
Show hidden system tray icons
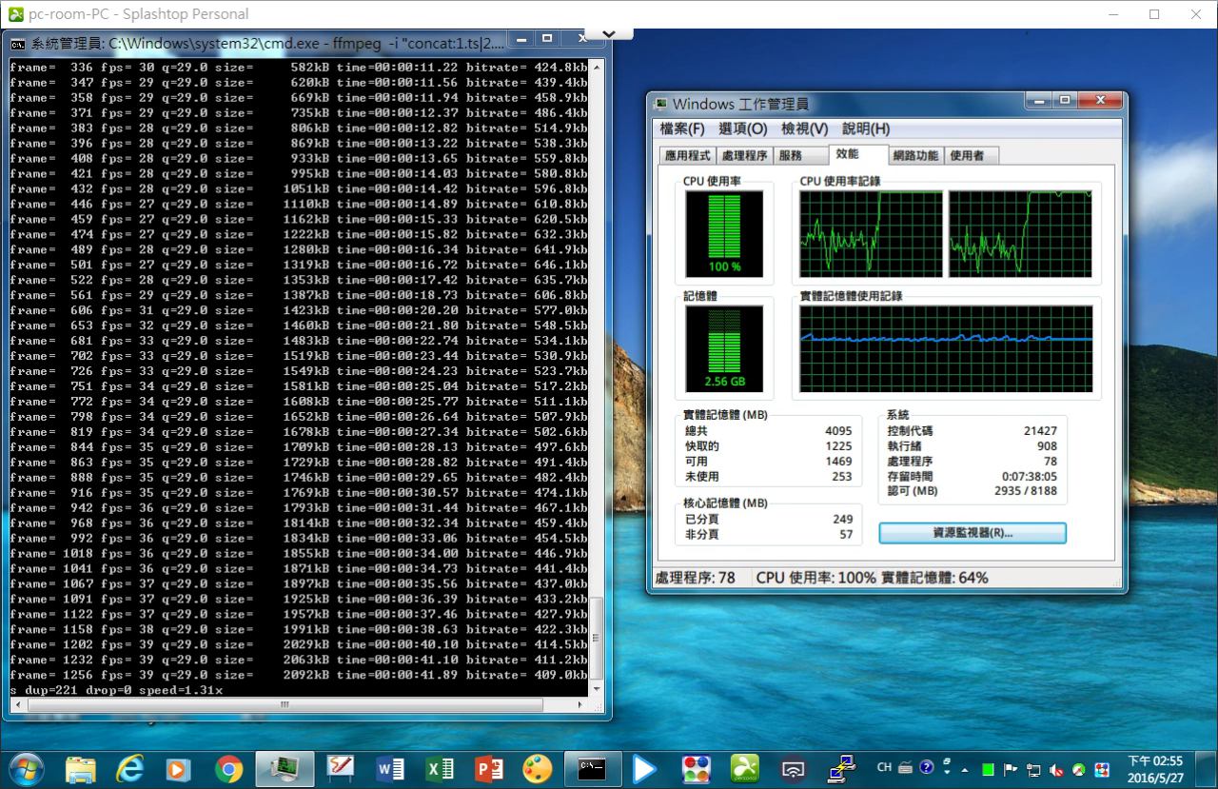pyautogui.click(x=965, y=769)
